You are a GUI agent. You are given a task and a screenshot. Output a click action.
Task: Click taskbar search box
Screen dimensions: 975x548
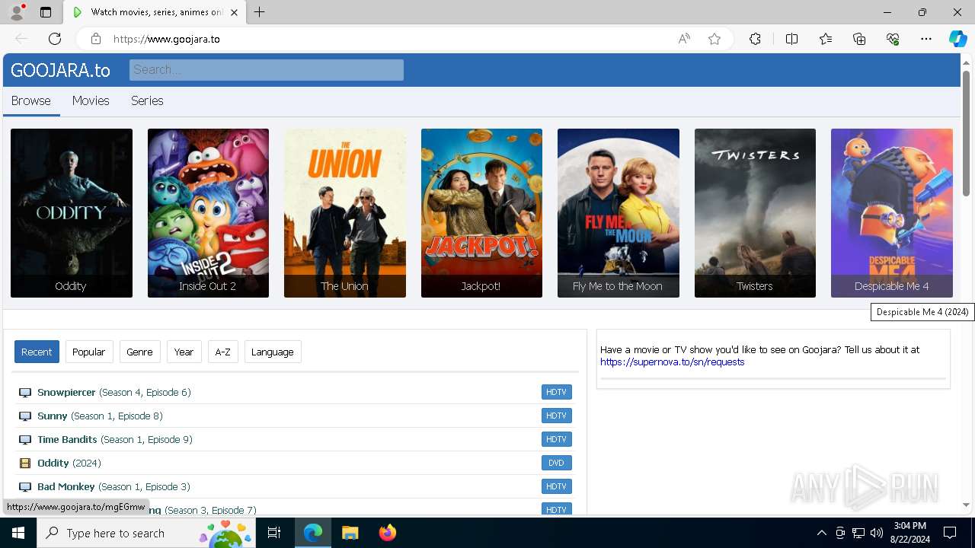tap(146, 533)
